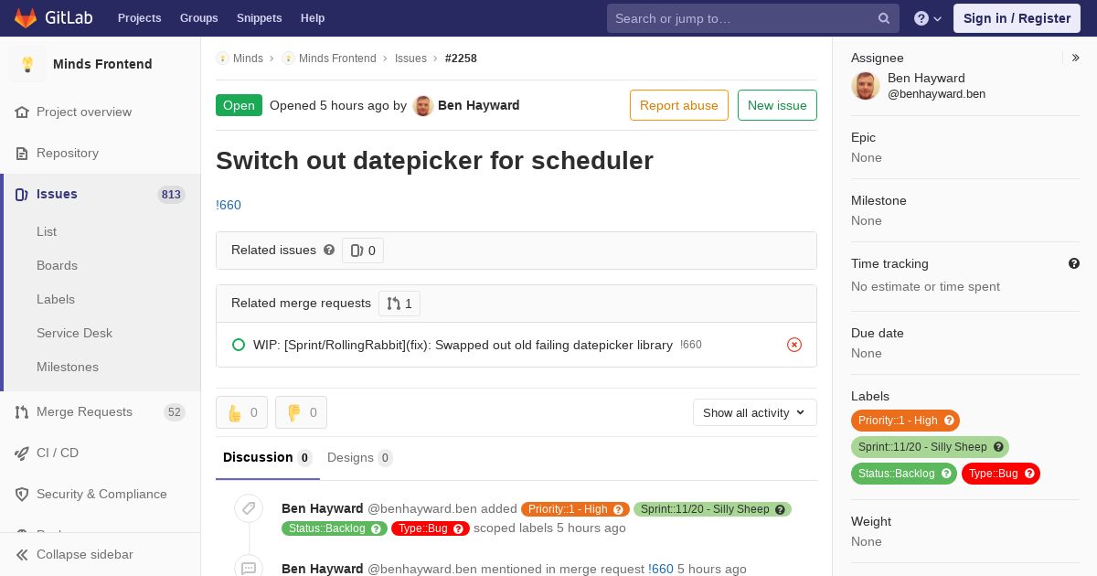Image resolution: width=1097 pixels, height=576 pixels.
Task: Click the Report abuse button
Action: pyautogui.click(x=679, y=105)
